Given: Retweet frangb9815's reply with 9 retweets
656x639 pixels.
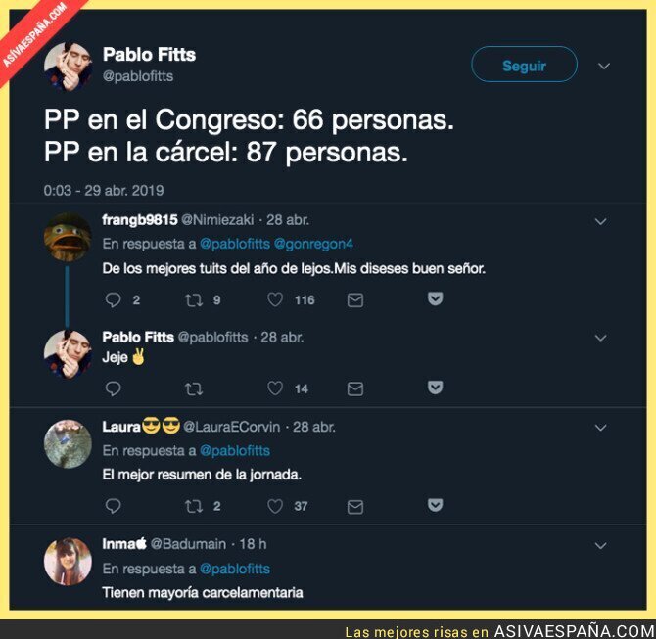Looking at the screenshot, I should click(x=194, y=299).
